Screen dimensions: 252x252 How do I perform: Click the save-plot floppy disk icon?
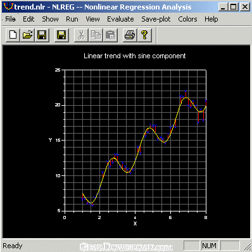(61, 35)
